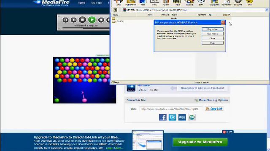Open the Home page on MediaFire
The width and height of the screenshot is (270, 151).
81,3
